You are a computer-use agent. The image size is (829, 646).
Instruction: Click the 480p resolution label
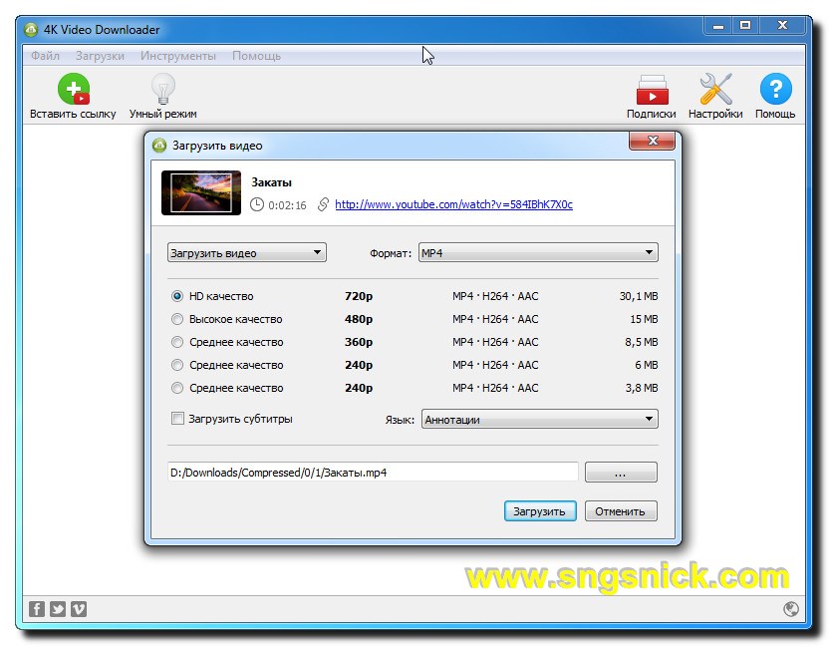pyautogui.click(x=359, y=319)
